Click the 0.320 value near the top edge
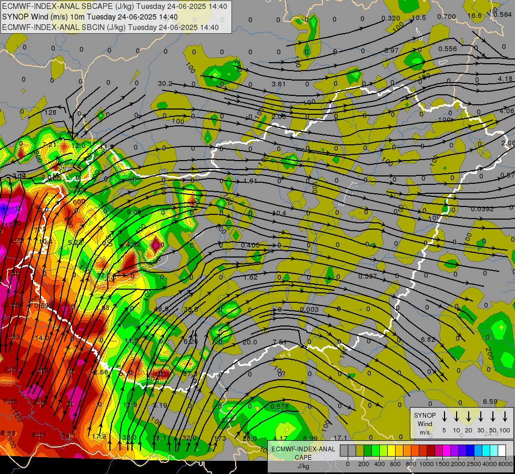Viewport: 515px width, 474px height. coord(391,18)
